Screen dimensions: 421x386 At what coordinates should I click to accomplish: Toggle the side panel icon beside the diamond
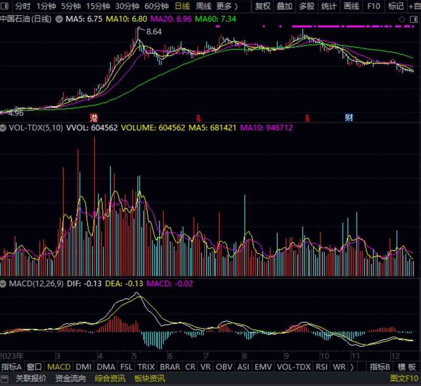tap(414, 19)
